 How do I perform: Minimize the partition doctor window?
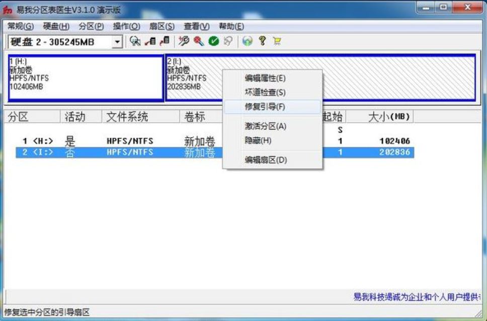(426, 8)
